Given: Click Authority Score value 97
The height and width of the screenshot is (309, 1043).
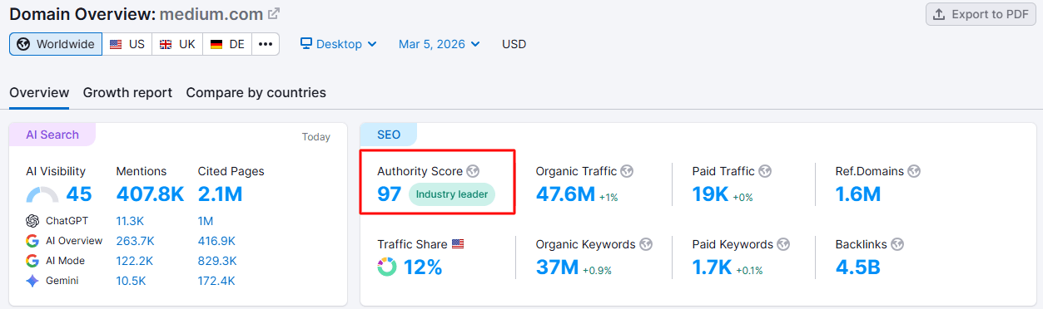Looking at the screenshot, I should 390,194.
